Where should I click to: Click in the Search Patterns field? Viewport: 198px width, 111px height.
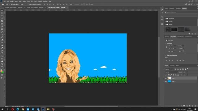click(x=182, y=12)
